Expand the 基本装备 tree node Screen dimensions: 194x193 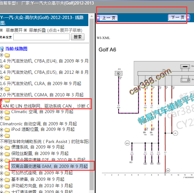[x=1, y=179]
